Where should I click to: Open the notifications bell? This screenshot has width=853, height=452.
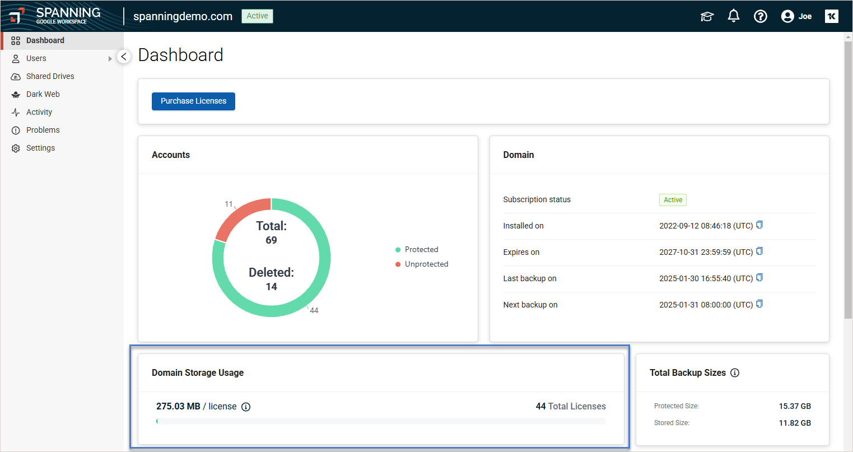(x=733, y=16)
